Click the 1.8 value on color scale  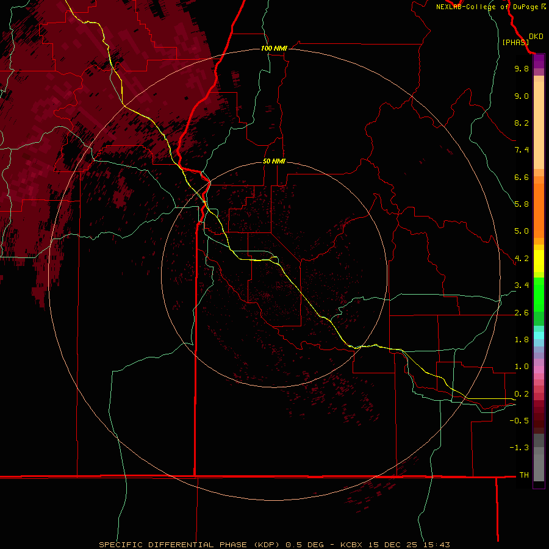tap(522, 340)
